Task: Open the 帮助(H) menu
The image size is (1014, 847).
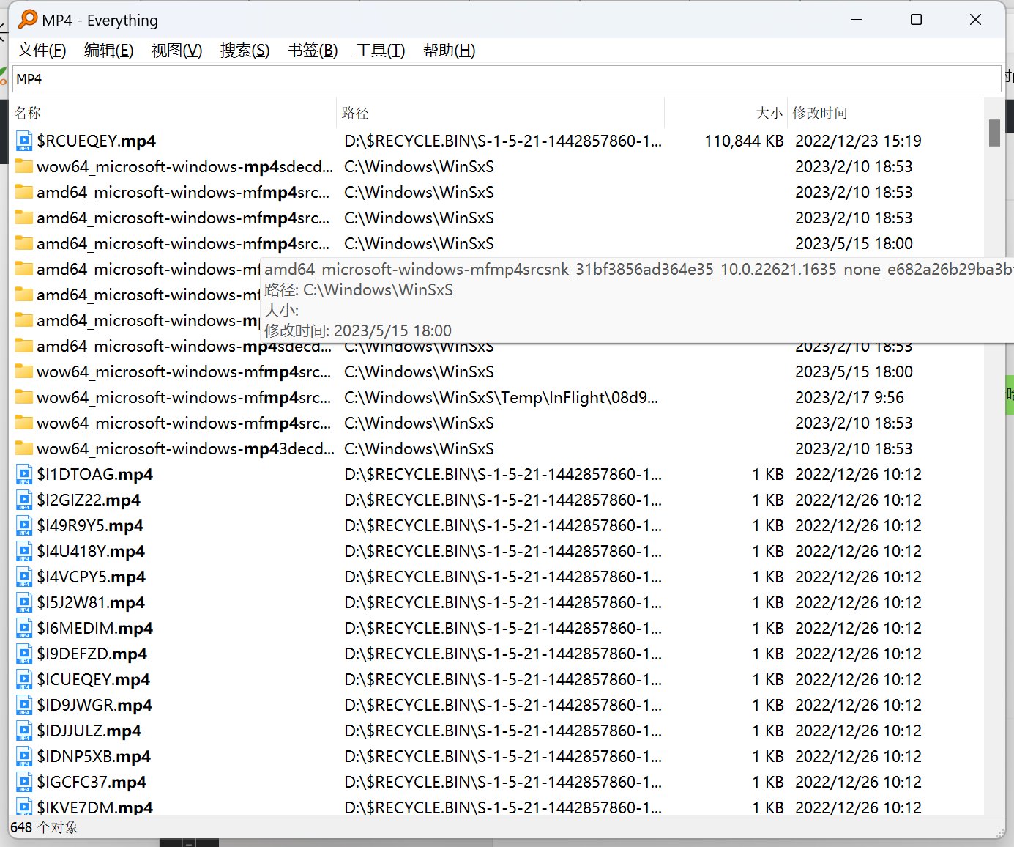Action: 449,51
